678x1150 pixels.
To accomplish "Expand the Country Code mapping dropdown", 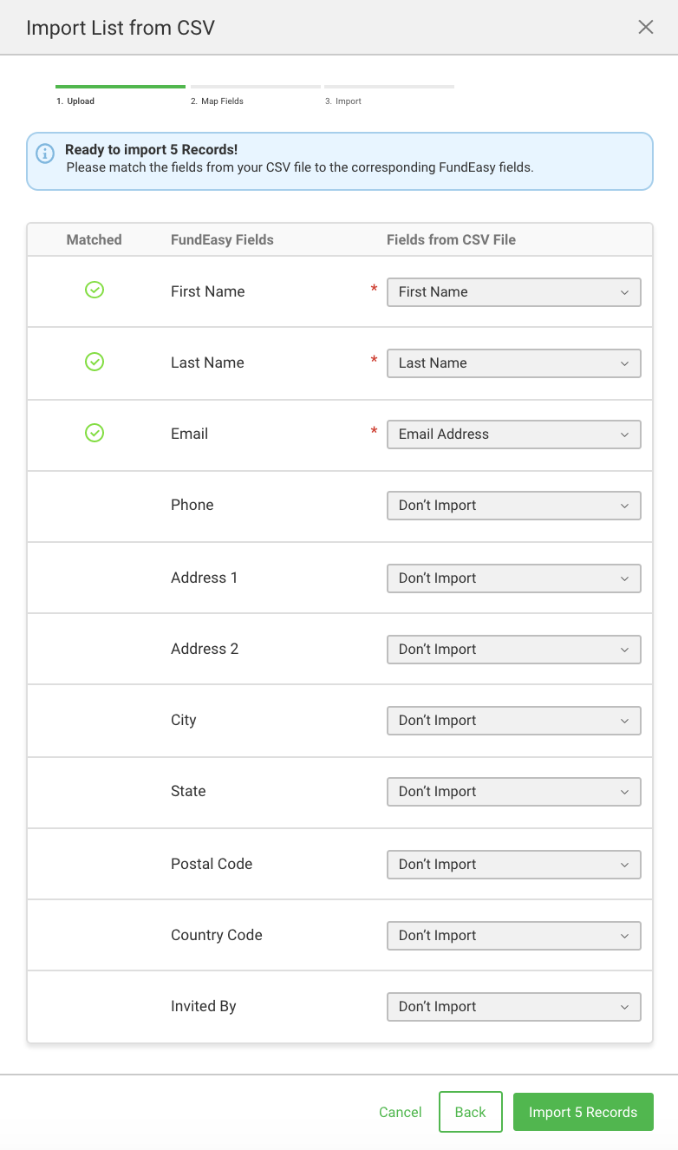I will coord(513,936).
